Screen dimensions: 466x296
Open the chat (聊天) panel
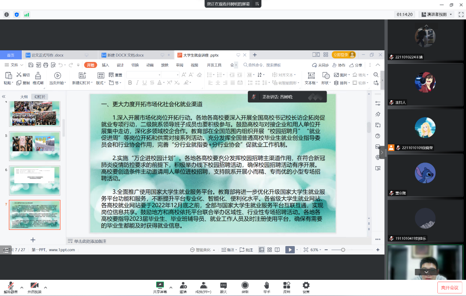tap(223, 286)
